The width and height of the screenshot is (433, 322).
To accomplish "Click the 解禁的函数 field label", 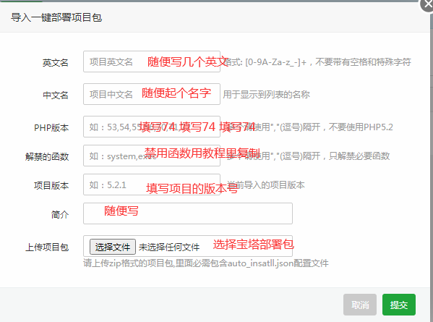I will pos(47,157).
